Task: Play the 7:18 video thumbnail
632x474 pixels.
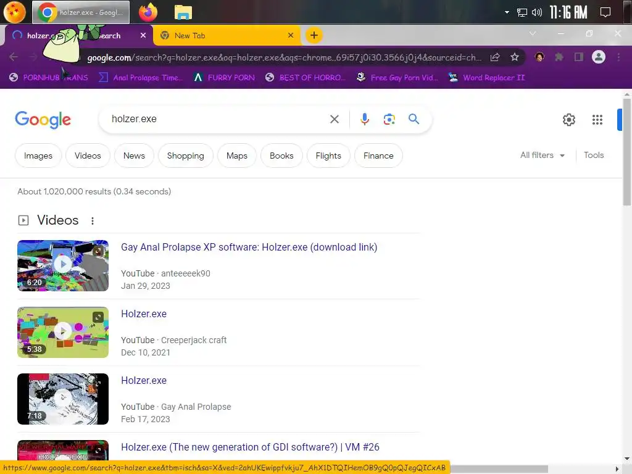Action: pyautogui.click(x=63, y=399)
